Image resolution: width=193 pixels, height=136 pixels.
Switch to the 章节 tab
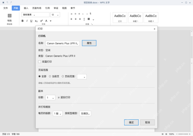[73, 8]
